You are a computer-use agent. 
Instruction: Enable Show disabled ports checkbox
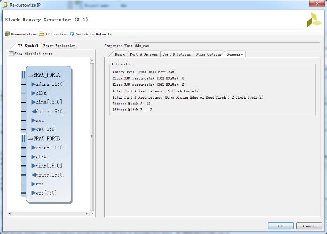[11, 54]
